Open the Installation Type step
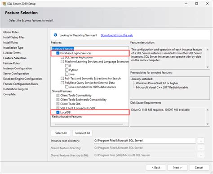 13,48
